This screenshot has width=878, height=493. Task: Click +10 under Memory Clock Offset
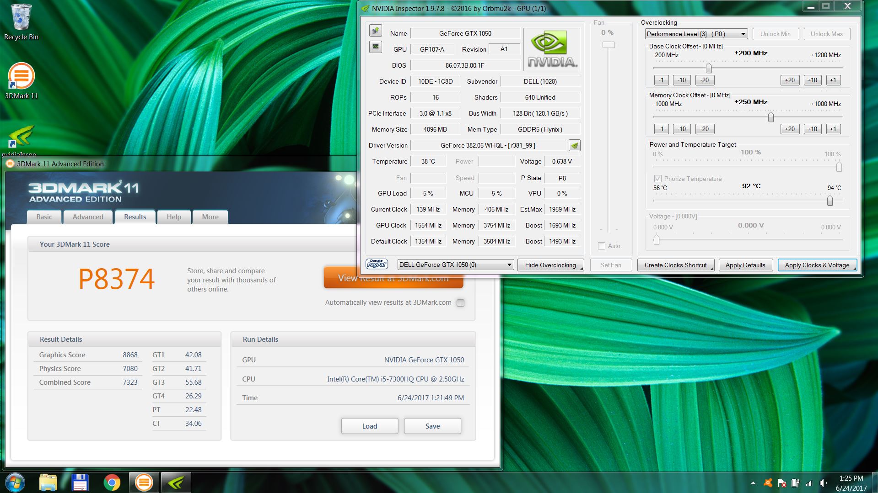coord(812,129)
